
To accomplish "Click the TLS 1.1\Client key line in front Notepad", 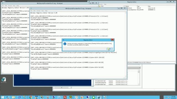I will [69, 29].
